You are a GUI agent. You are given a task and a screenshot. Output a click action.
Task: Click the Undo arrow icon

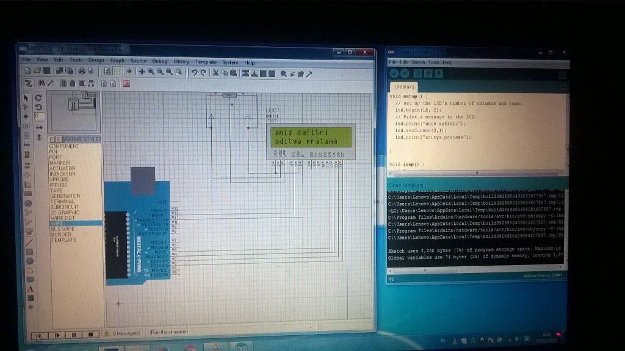[195, 73]
